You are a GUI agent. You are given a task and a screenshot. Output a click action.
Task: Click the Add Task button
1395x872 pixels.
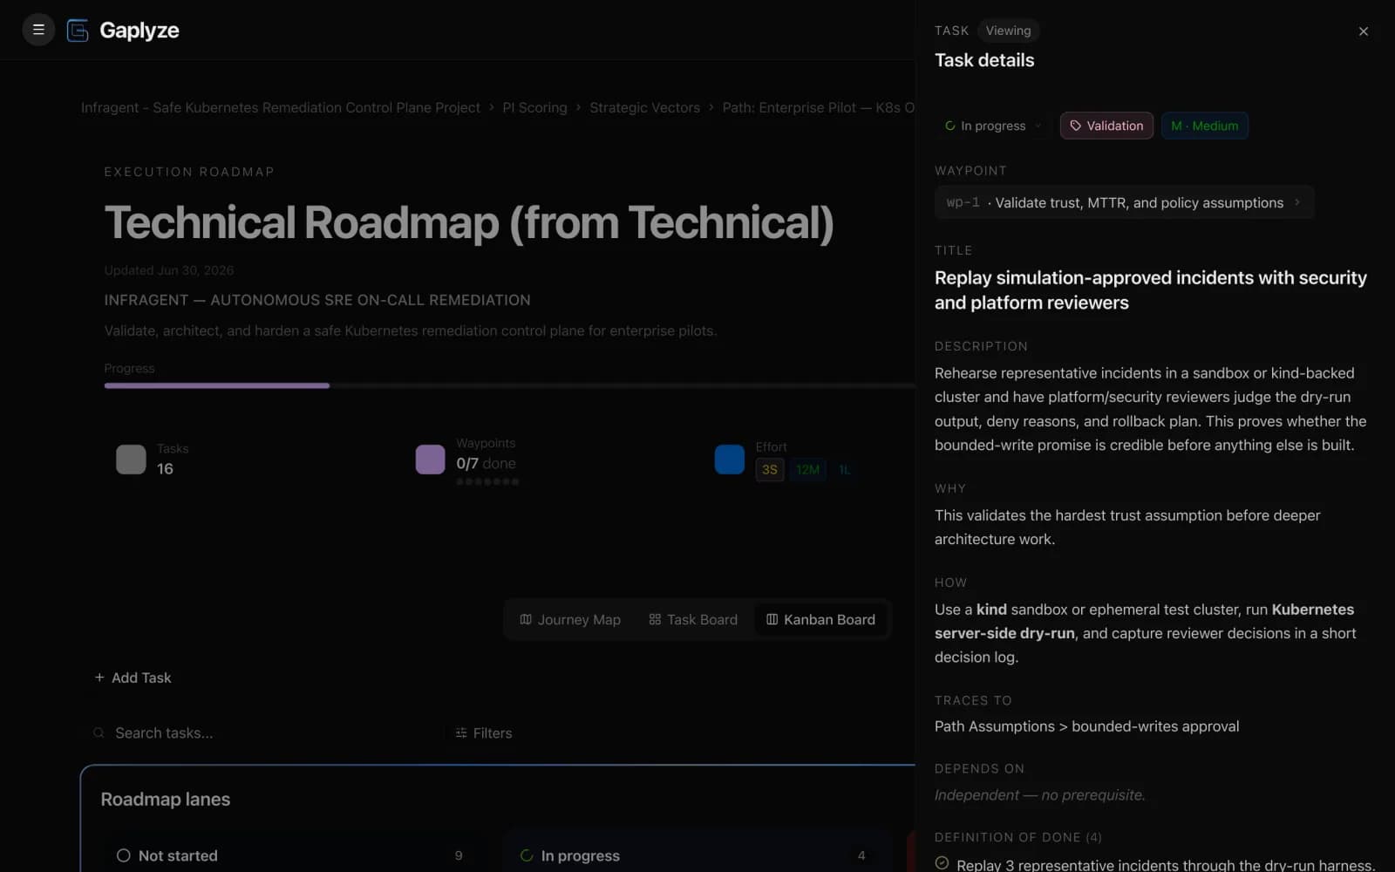tap(133, 678)
